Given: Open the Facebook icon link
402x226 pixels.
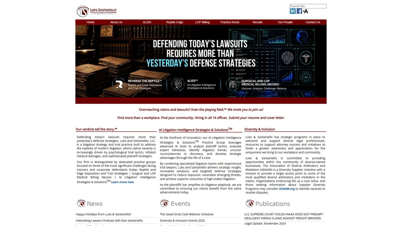Looking at the screenshot, I should [299, 11].
